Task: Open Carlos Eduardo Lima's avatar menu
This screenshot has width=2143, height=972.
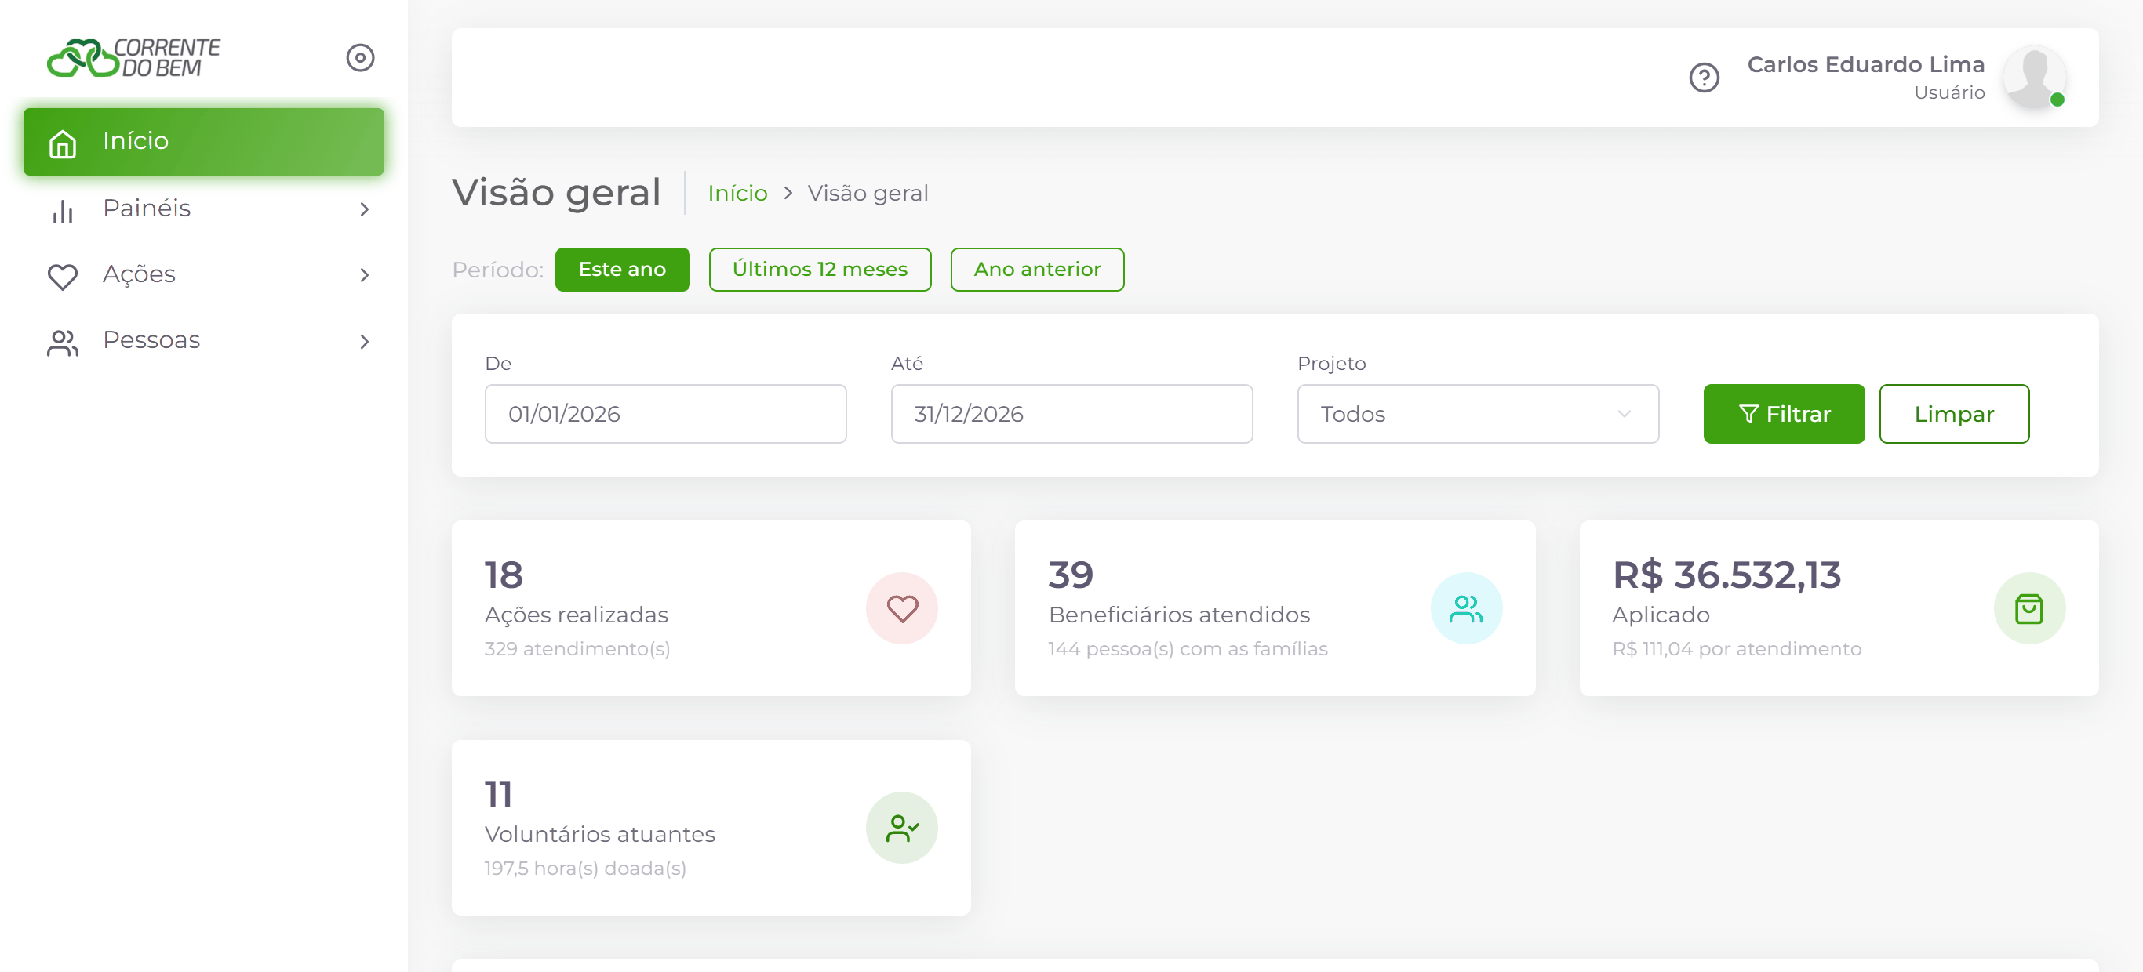Action: pyautogui.click(x=2034, y=78)
